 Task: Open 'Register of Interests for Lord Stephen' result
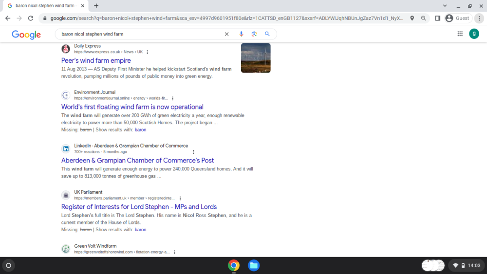coord(139,207)
